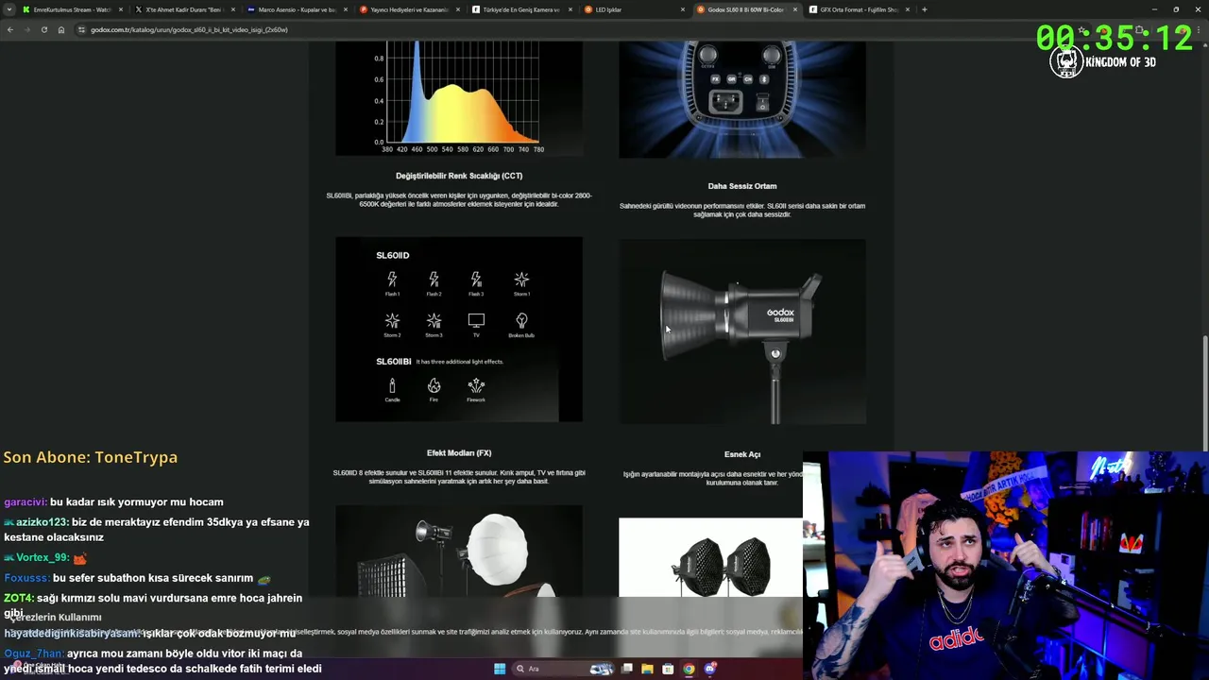Reload the Godox product page
The image size is (1209, 680).
click(43, 29)
